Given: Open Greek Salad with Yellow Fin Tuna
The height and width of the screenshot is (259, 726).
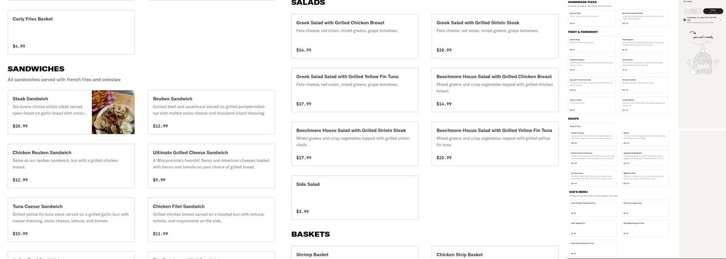Looking at the screenshot, I should (355, 90).
